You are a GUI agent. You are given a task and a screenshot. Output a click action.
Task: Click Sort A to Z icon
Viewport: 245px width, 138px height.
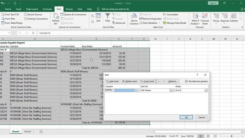[93, 16]
